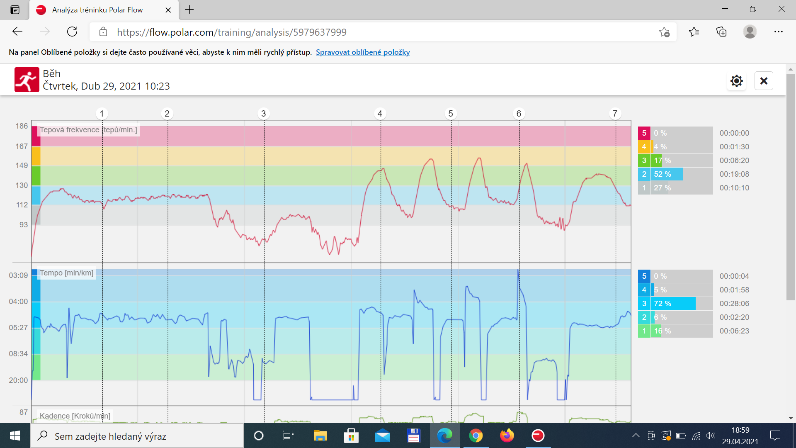Viewport: 796px width, 448px height.
Task: Reload the Polar Flow page
Action: tap(72, 32)
